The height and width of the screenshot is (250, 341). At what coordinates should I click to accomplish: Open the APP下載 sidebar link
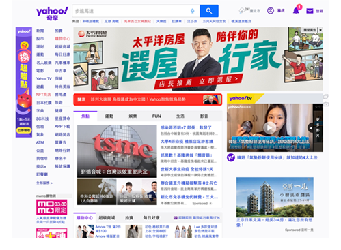(x=62, y=127)
